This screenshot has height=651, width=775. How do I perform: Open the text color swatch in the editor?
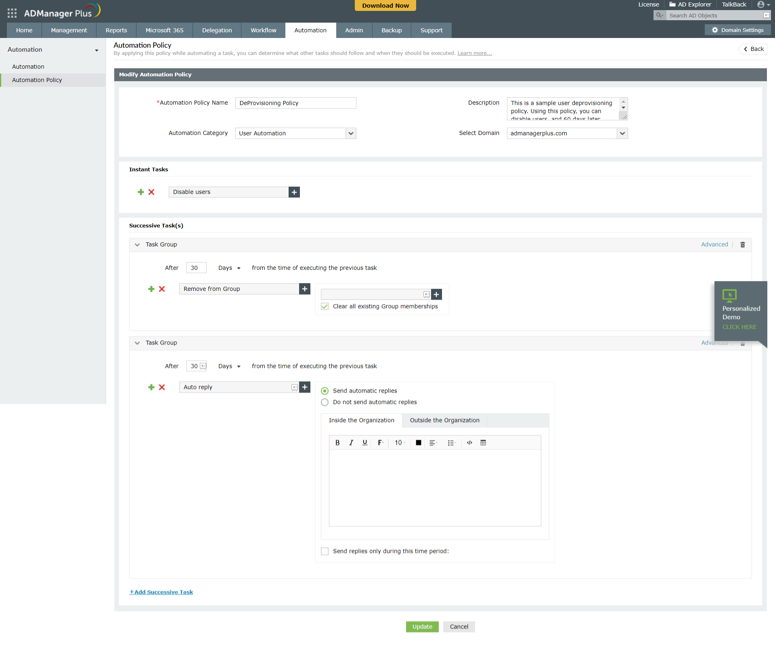tap(418, 443)
